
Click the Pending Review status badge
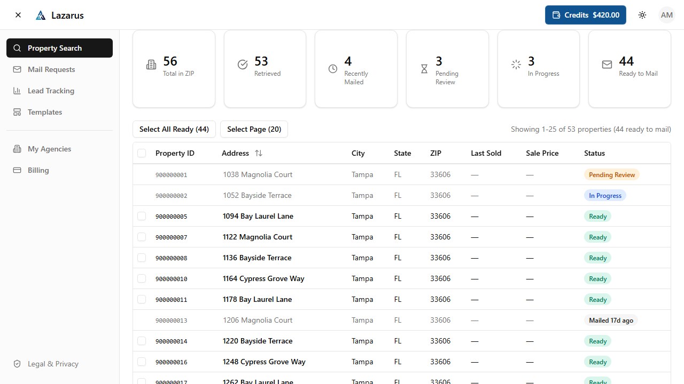click(x=612, y=174)
